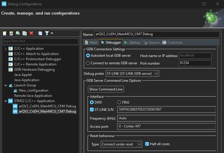Image resolution: width=224 pixels, height=153 pixels.
Task: Uncheck the ST-LINK S/N checkbox
Action: (92, 110)
